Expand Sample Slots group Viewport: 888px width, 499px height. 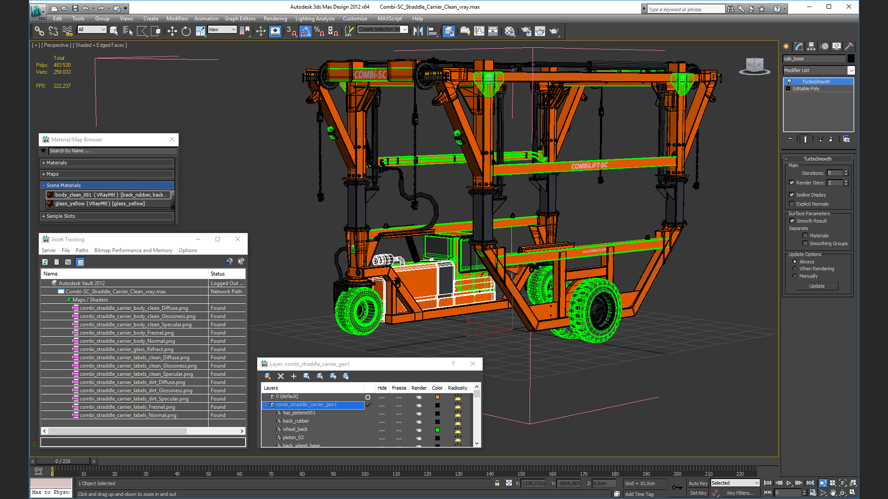click(107, 216)
